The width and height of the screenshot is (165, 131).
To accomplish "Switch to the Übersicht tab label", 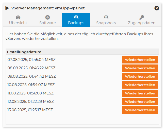I will (18, 23).
